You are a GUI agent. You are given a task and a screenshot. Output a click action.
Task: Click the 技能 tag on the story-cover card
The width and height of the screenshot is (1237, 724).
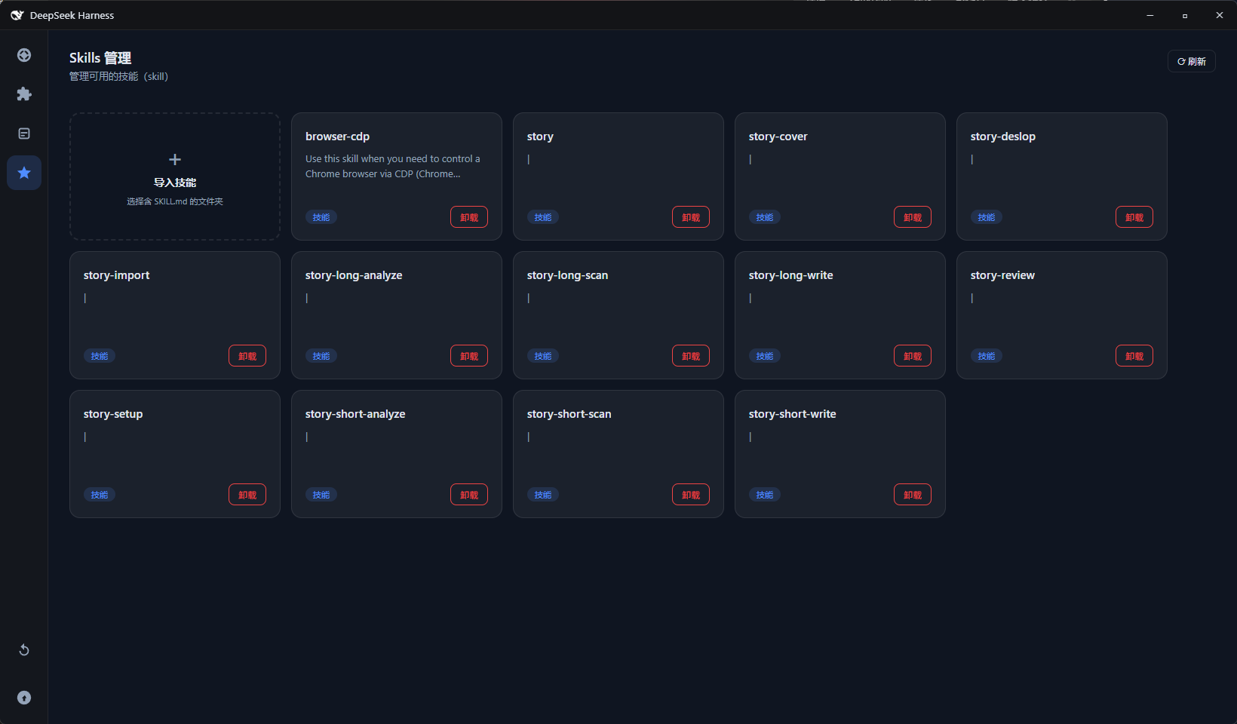click(x=765, y=217)
